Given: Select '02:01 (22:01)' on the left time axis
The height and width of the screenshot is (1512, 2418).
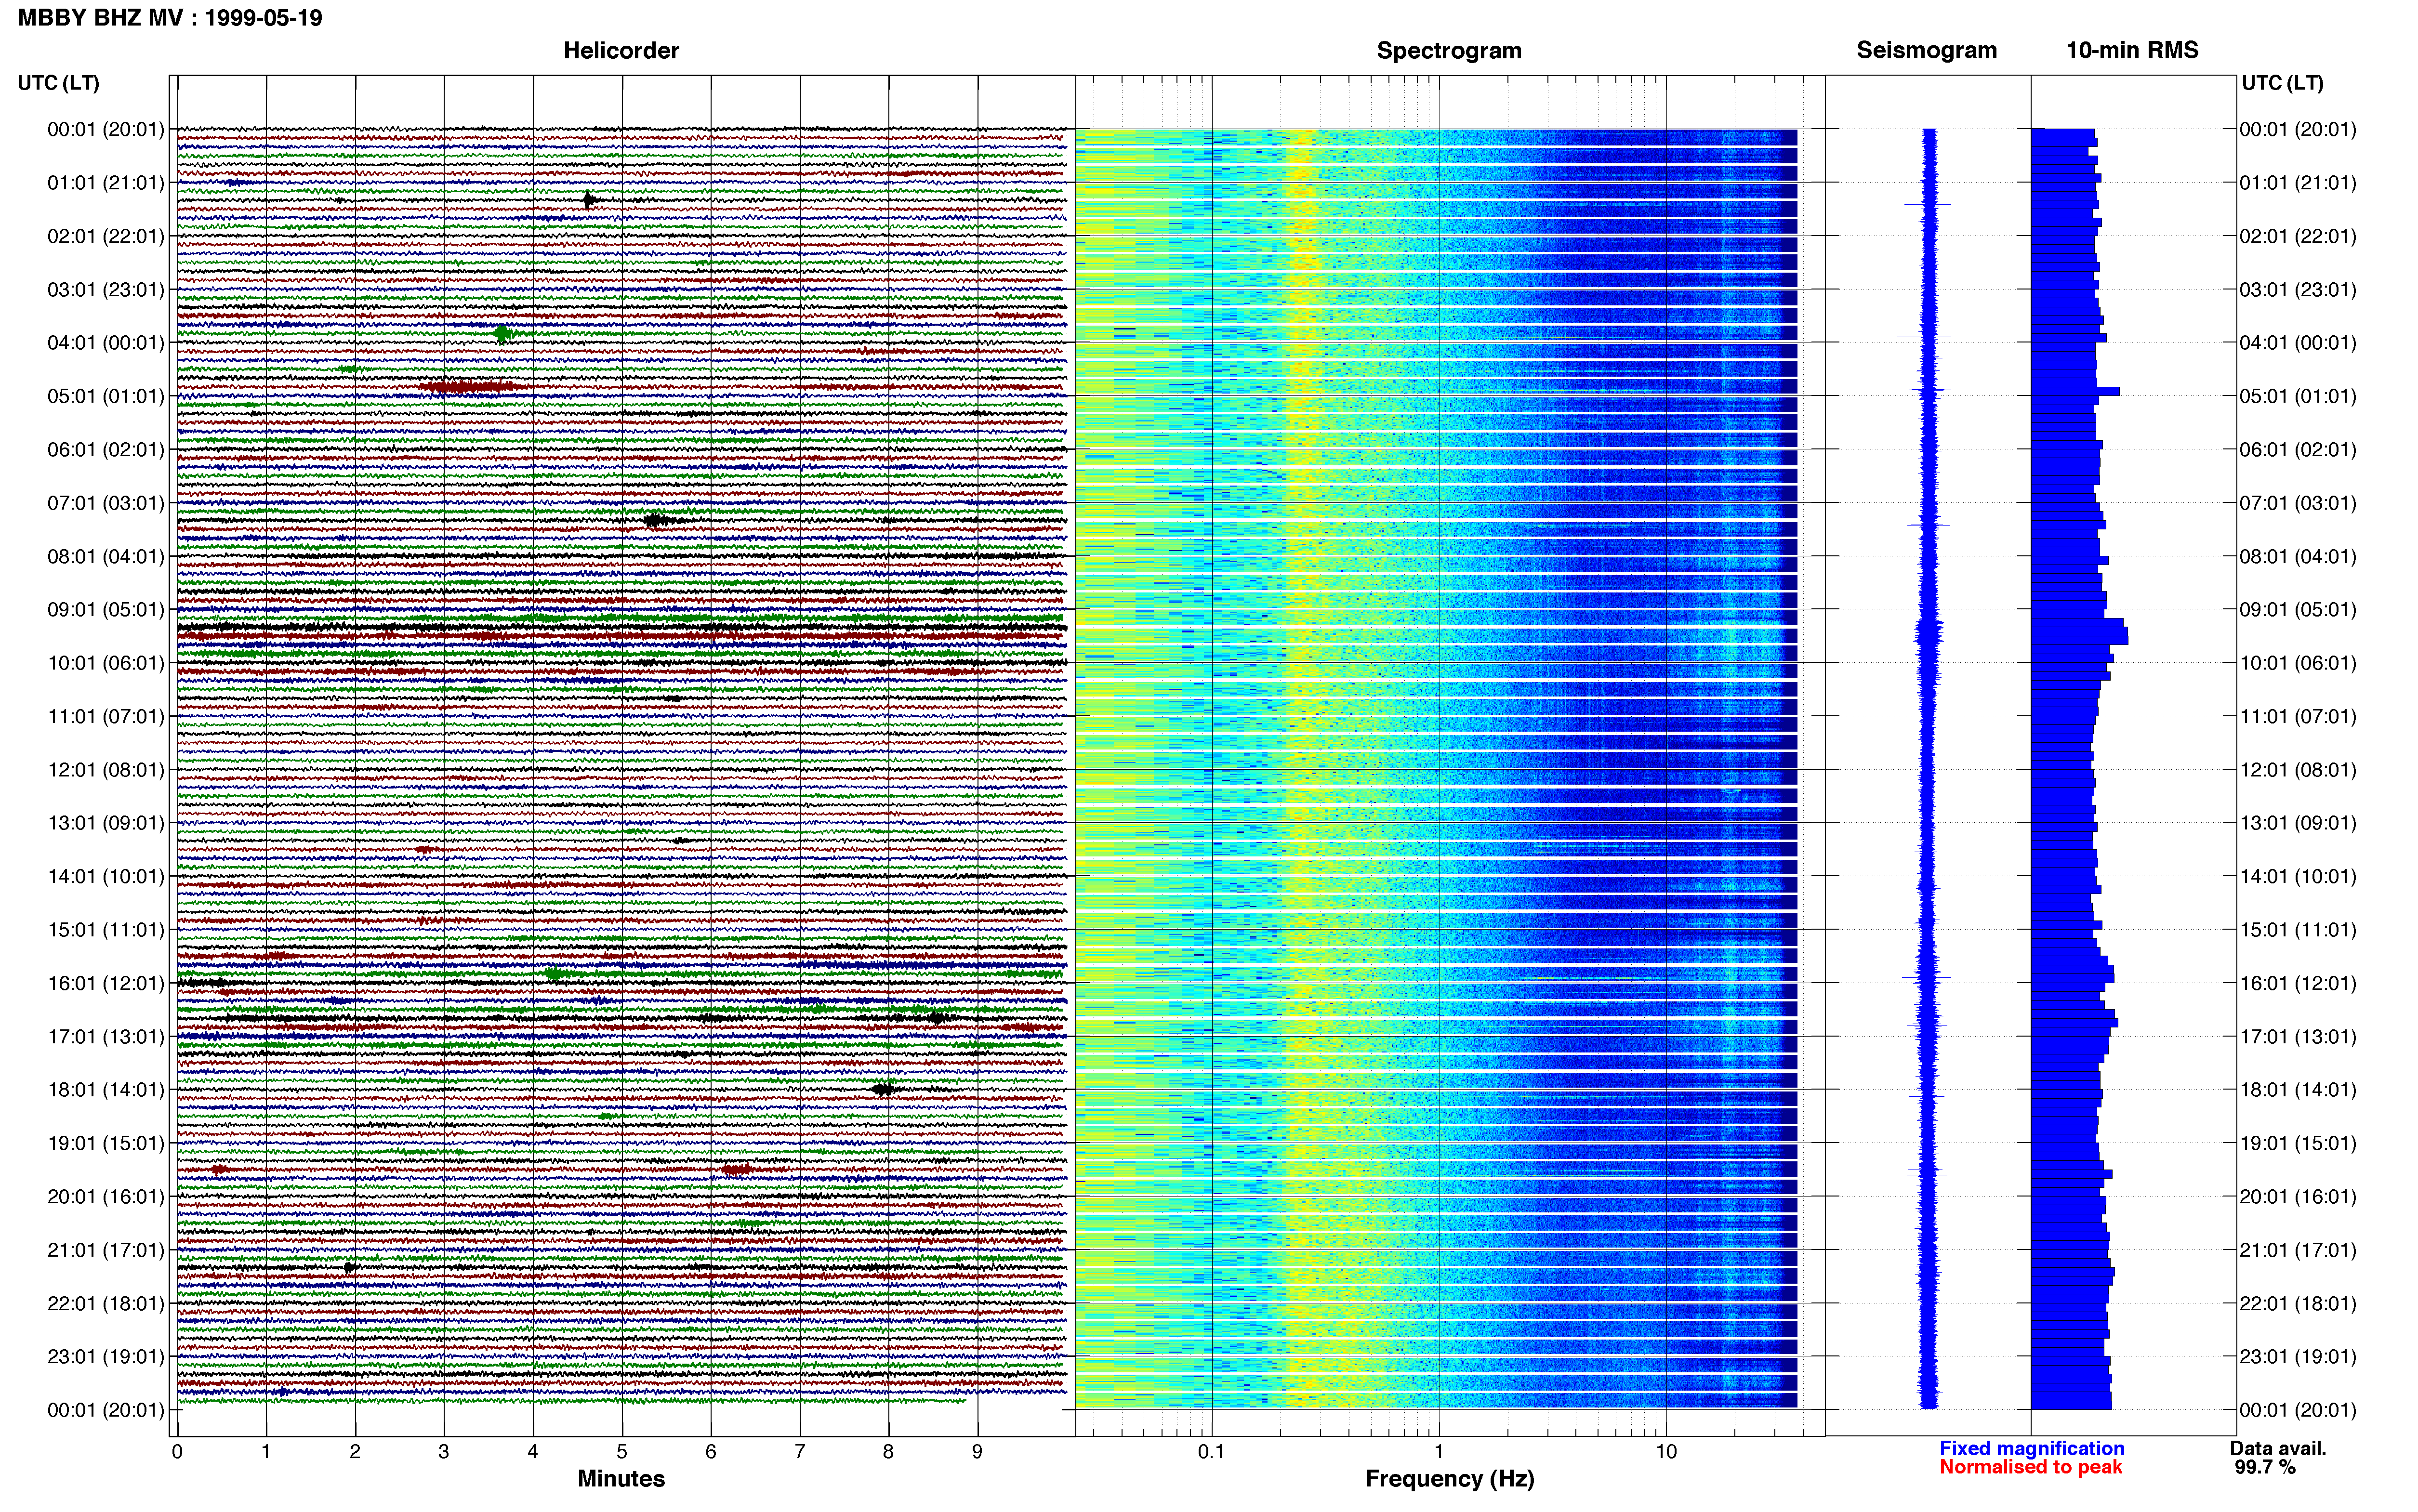Looking at the screenshot, I should pos(106,236).
